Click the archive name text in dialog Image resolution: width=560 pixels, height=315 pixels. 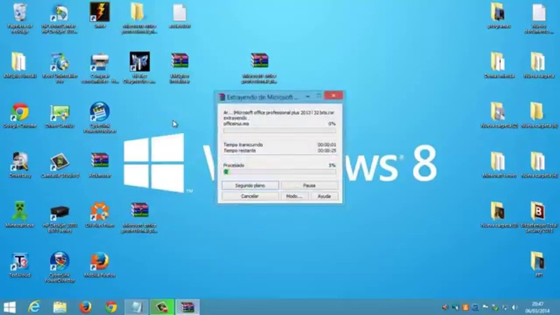coord(280,112)
